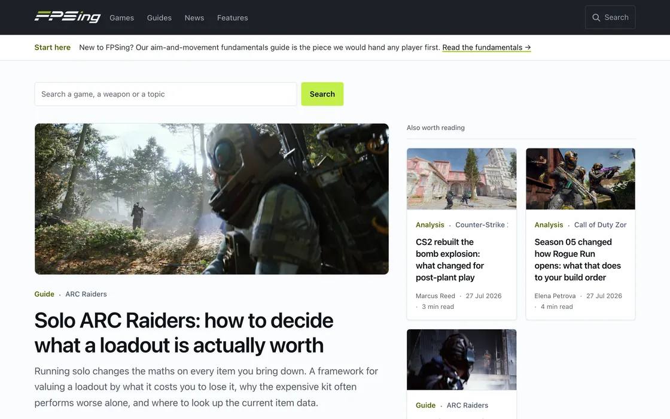Viewport: 670px width, 419px height.
Task: Open the CS2 bomb explosion article thumbnail
Action: (x=461, y=179)
